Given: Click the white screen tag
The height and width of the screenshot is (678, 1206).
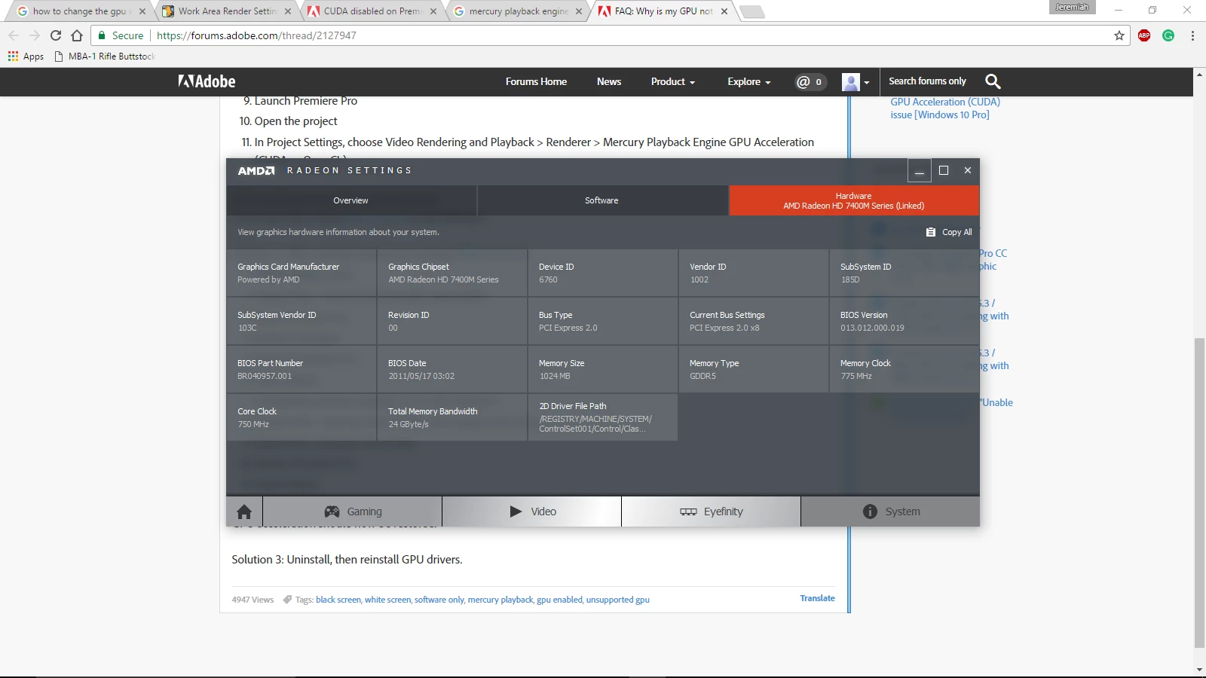Looking at the screenshot, I should point(387,600).
